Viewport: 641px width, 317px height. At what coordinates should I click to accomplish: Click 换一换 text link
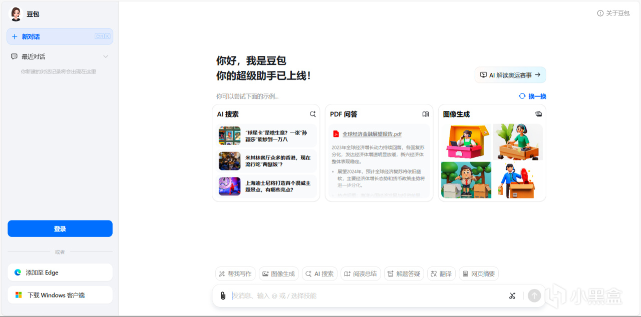537,96
